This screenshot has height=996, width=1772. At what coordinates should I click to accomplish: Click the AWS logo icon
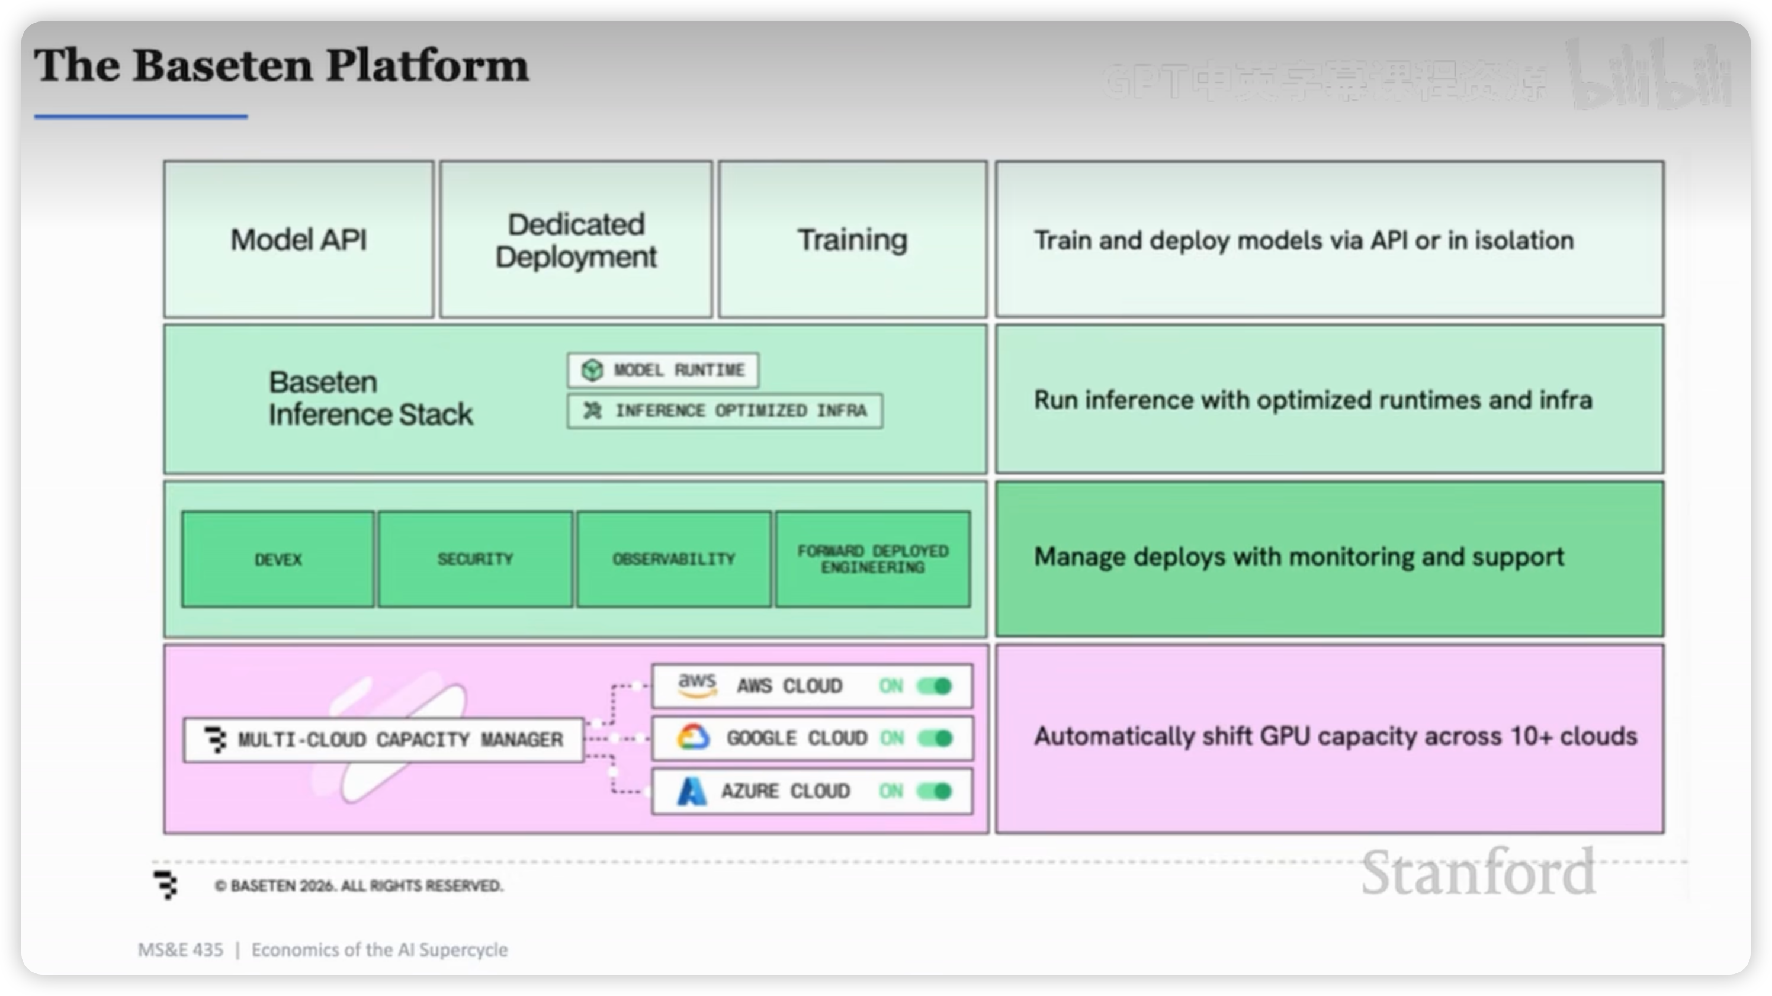697,685
